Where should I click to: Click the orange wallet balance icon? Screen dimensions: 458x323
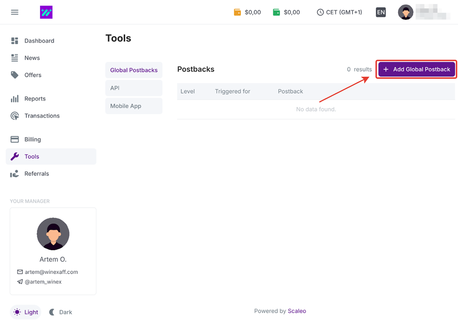click(237, 12)
